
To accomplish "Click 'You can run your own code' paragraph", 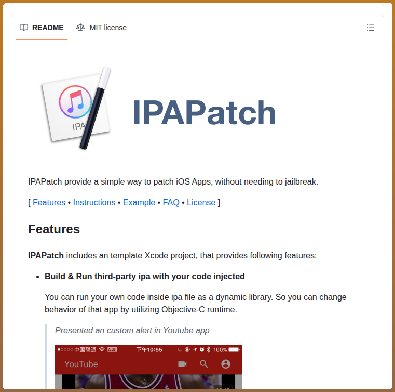I will tap(196, 303).
